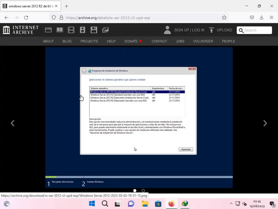Click the taskbar clock and date

point(257,204)
